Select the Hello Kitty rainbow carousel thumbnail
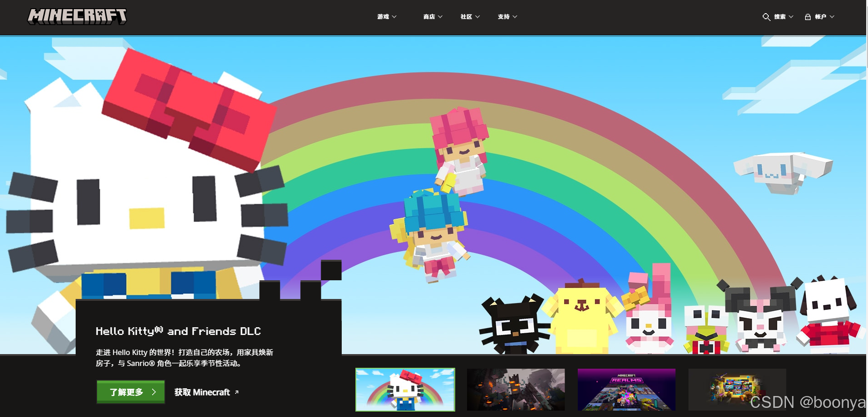Viewport: 868px width, 417px height. pyautogui.click(x=405, y=390)
